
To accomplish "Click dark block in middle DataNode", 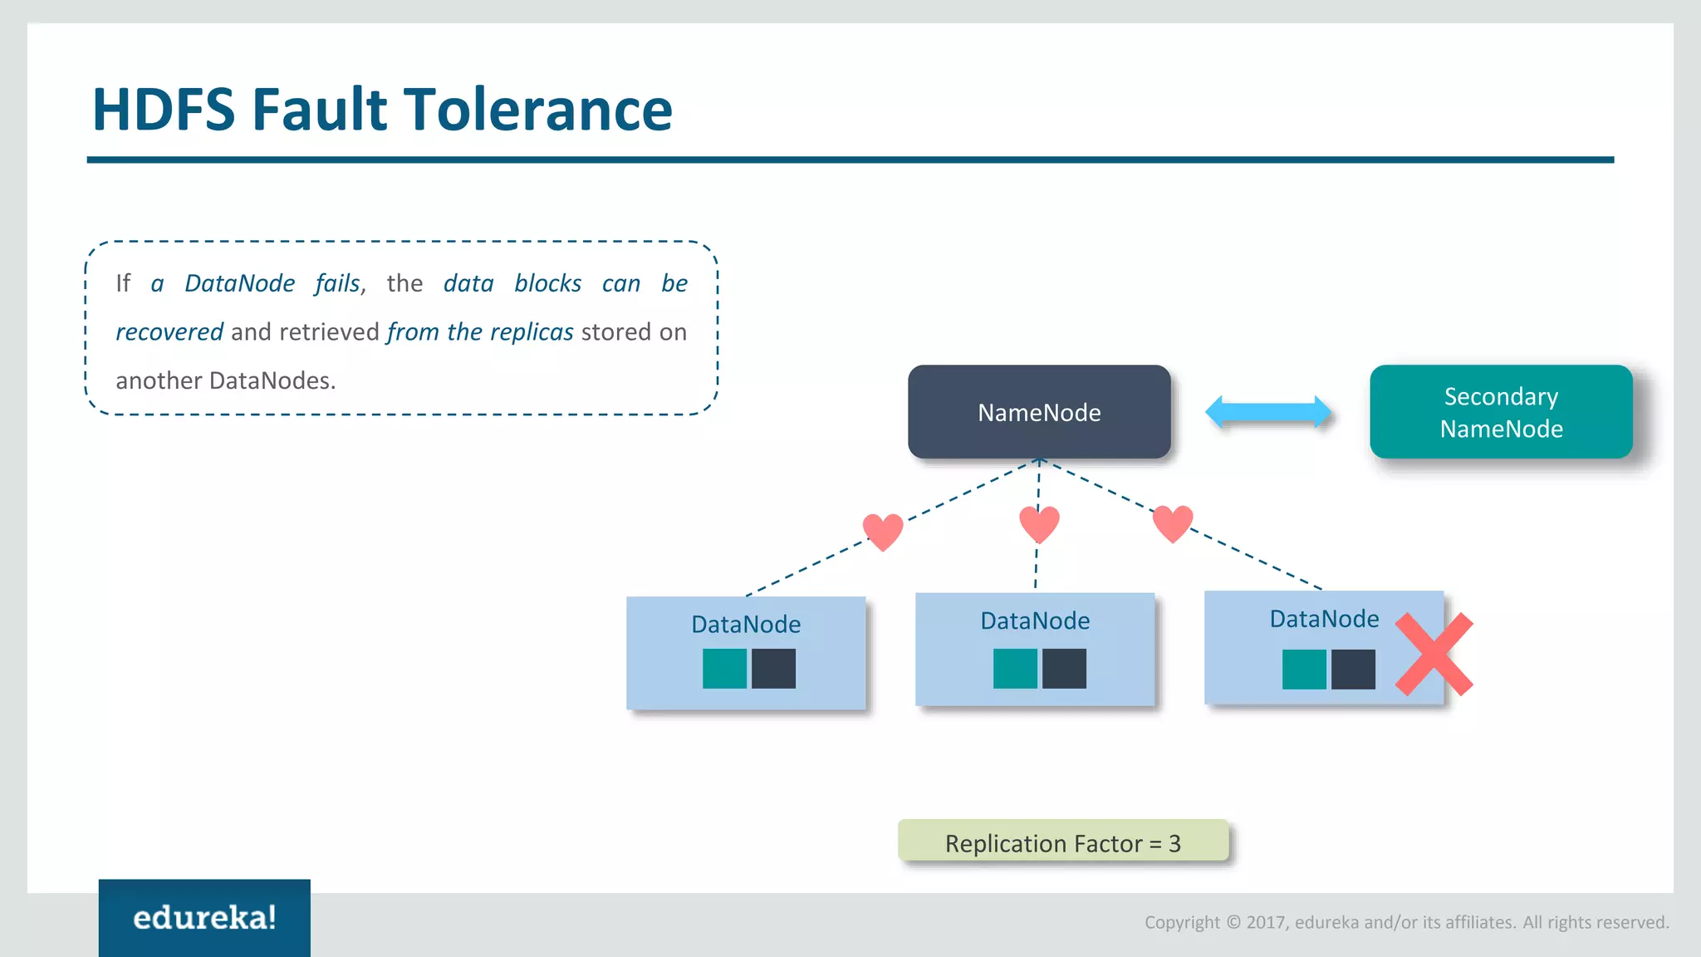I will [x=1064, y=669].
